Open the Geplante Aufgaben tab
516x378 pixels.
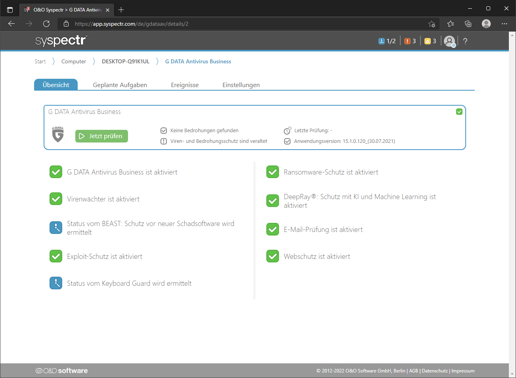[120, 85]
